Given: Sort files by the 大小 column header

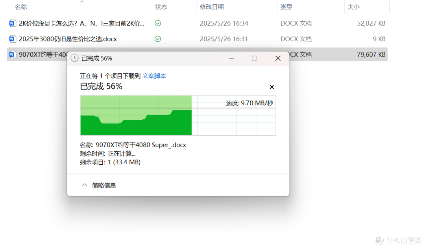Looking at the screenshot, I should [353, 7].
